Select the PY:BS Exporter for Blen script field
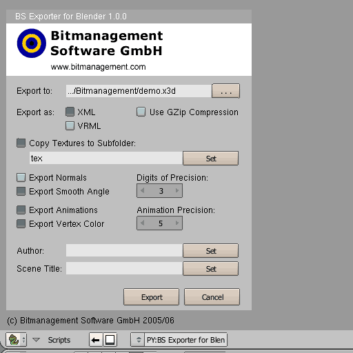This screenshot has width=353, height=353. click(x=185, y=340)
